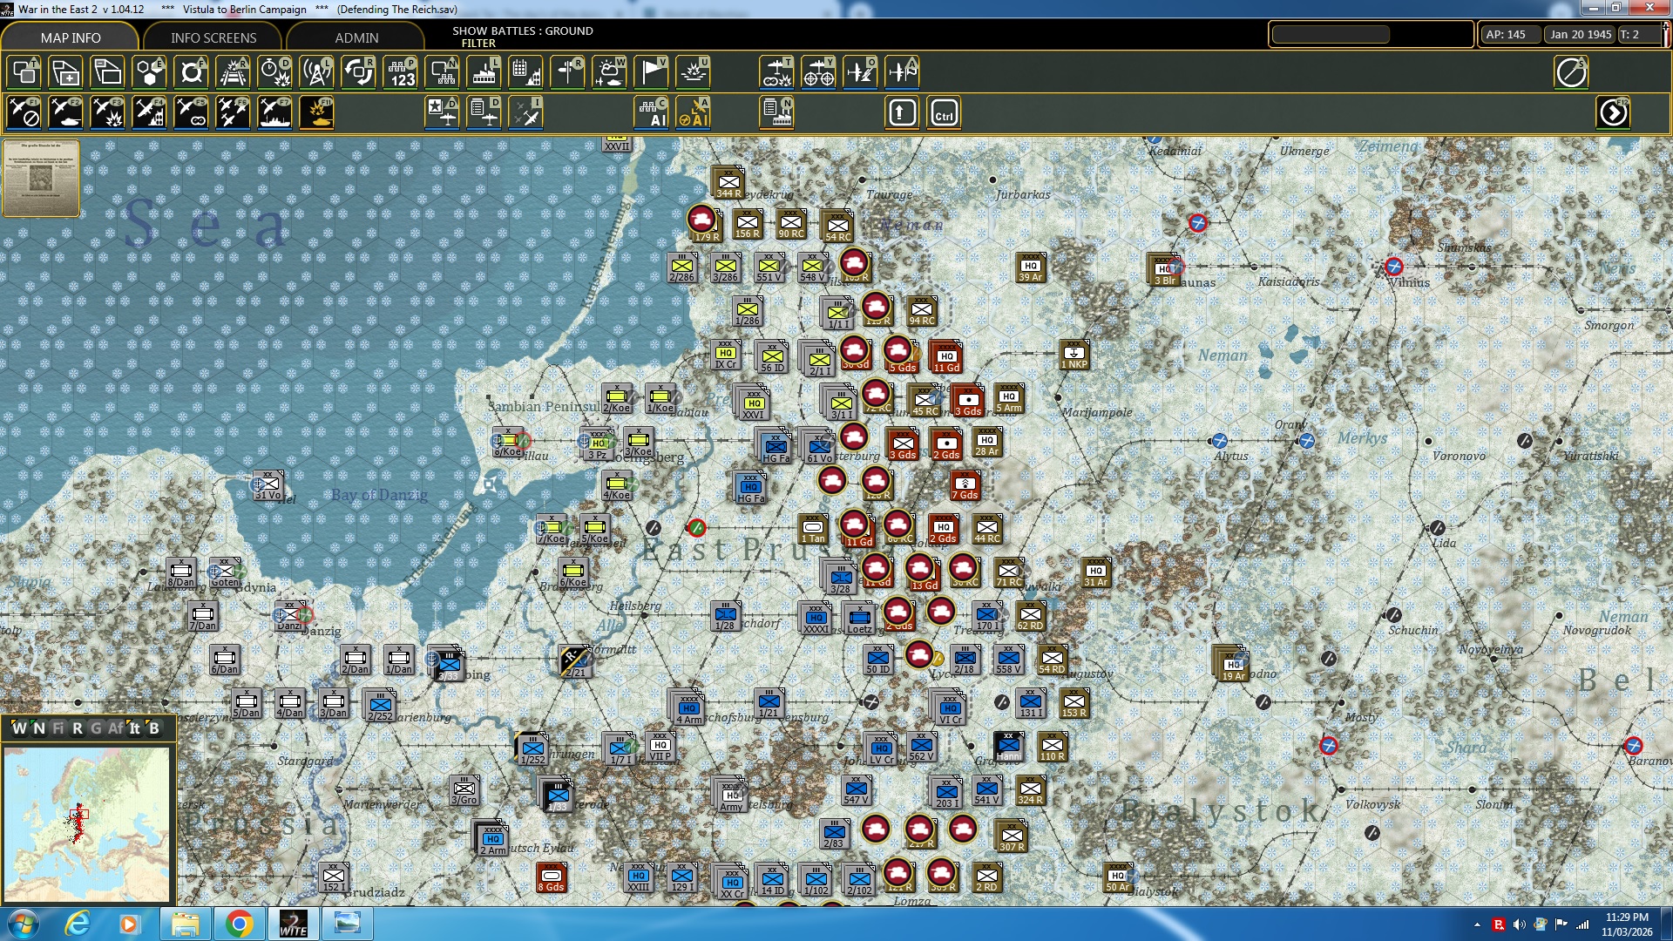Select the naval patrol F7 air mode
This screenshot has height=941, width=1673.
pos(274,113)
